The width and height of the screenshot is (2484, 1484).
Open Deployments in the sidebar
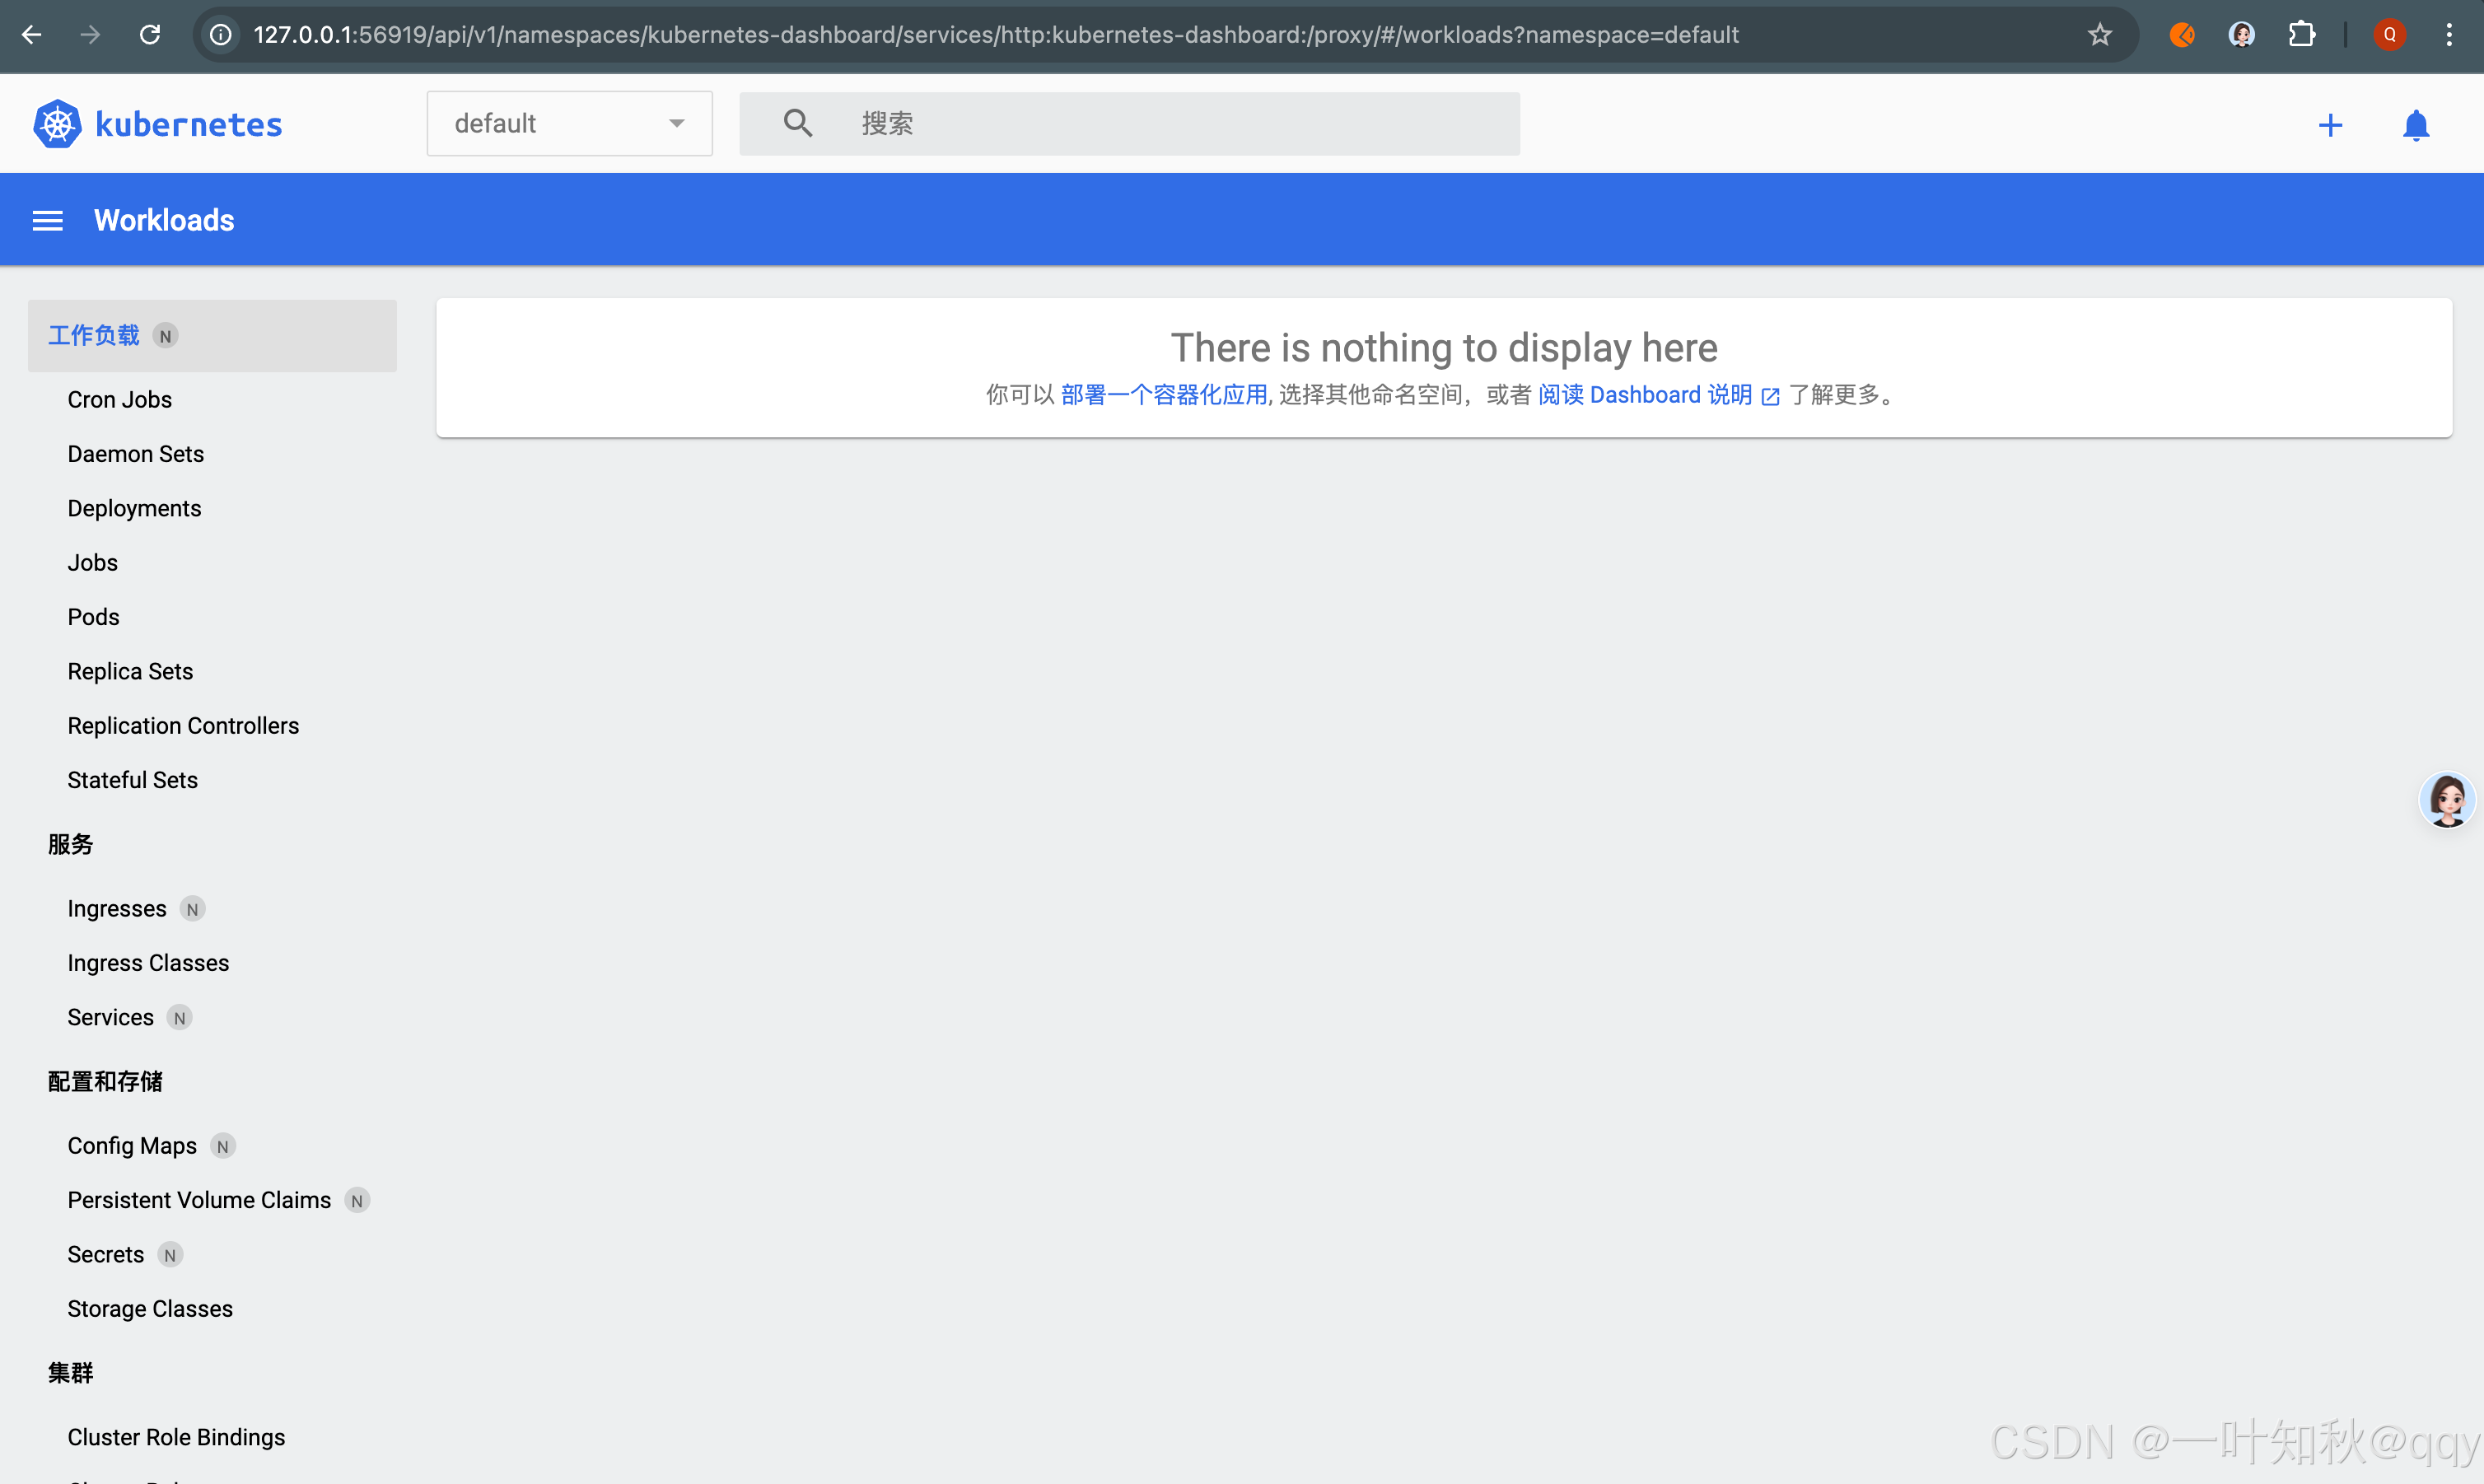(134, 508)
